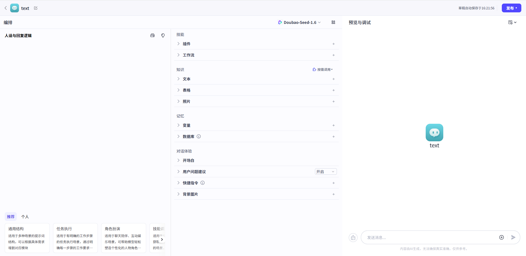The image size is (526, 256).
Task: Switch to the 推荐 templates tab
Action: (11, 216)
